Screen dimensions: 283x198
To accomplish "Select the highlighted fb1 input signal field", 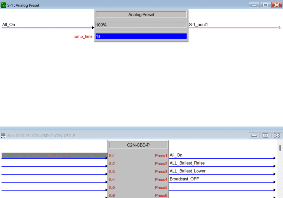I will click(x=54, y=156).
